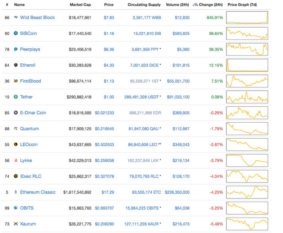
Task: Open the Tether coin link
Action: pos(26,97)
